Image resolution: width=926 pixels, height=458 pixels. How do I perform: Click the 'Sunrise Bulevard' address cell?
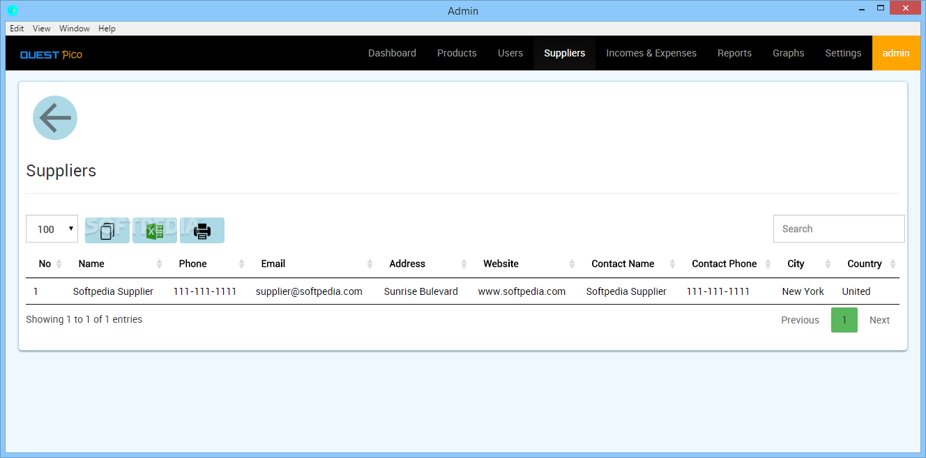tap(421, 291)
